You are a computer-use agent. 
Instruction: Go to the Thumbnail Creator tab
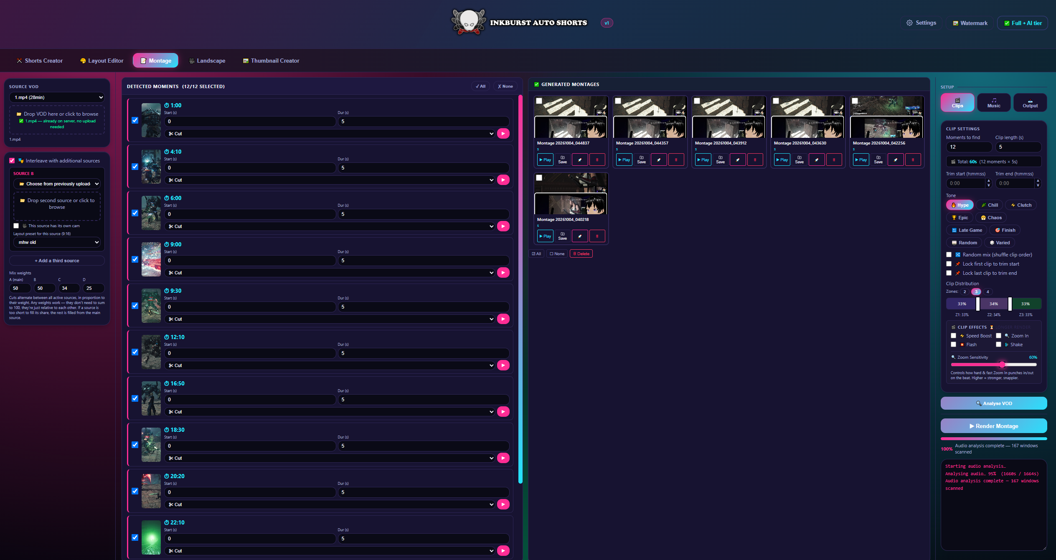pos(271,61)
